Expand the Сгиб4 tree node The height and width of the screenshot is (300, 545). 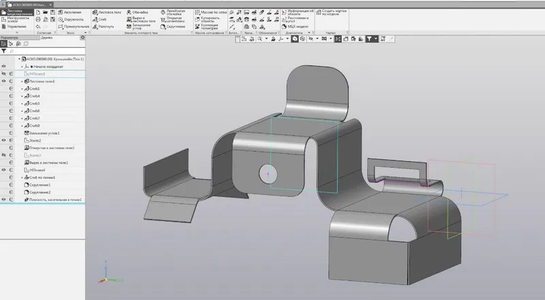click(x=22, y=96)
